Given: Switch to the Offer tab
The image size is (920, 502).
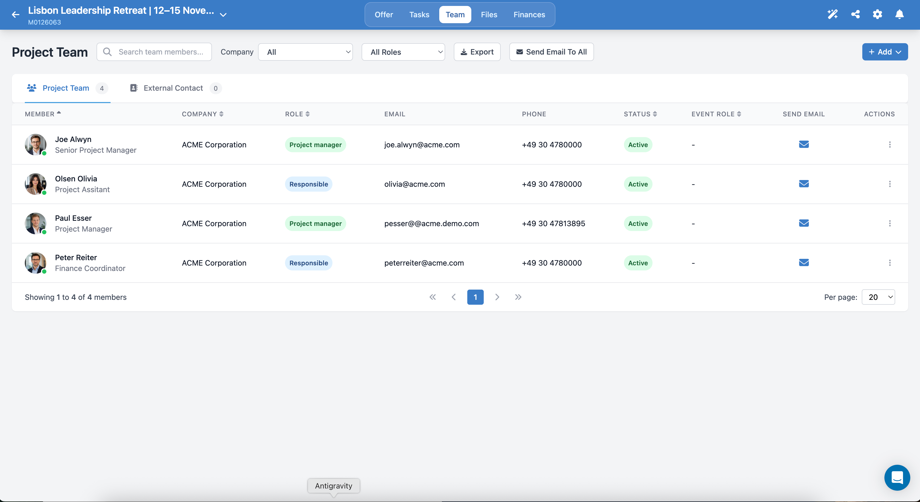Looking at the screenshot, I should 384,15.
